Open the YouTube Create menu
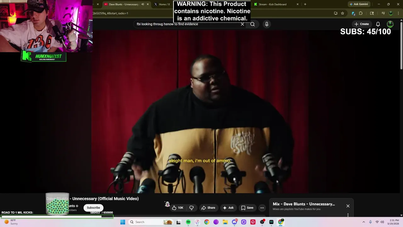Screen dimensions: 403x227 click(361, 24)
